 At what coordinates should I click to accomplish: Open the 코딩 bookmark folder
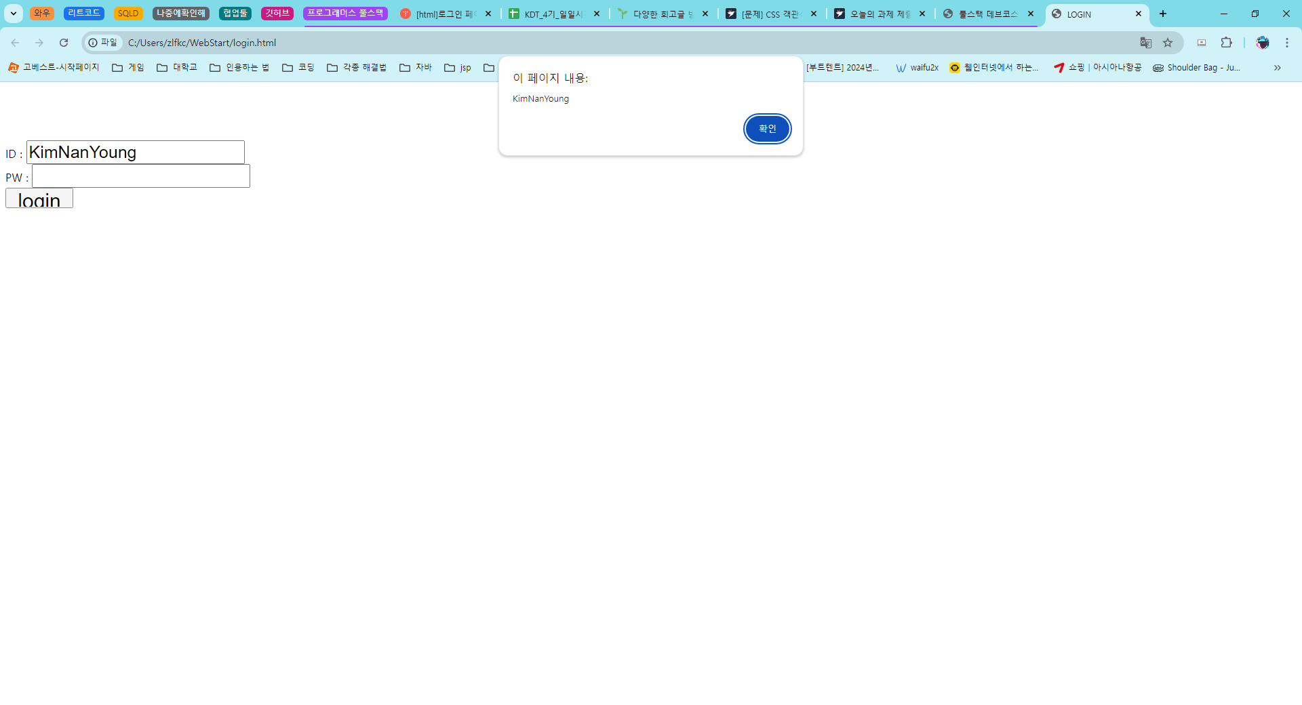tap(298, 68)
